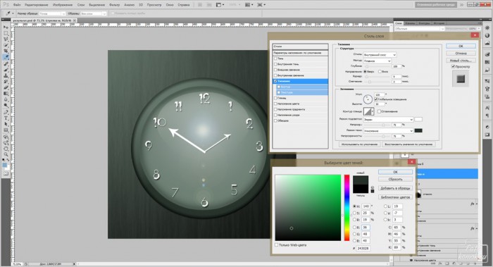The image size is (493, 267).
Task: Click the Глубина depth slider
Action: [x=377, y=66]
